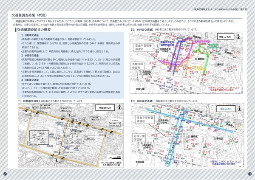The width and height of the screenshot is (255, 180).
Task: Click page number 3 circle icon
Action: point(250,174)
